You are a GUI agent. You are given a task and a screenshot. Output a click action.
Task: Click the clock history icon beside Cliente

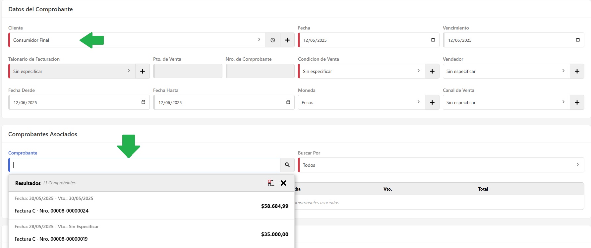(273, 40)
